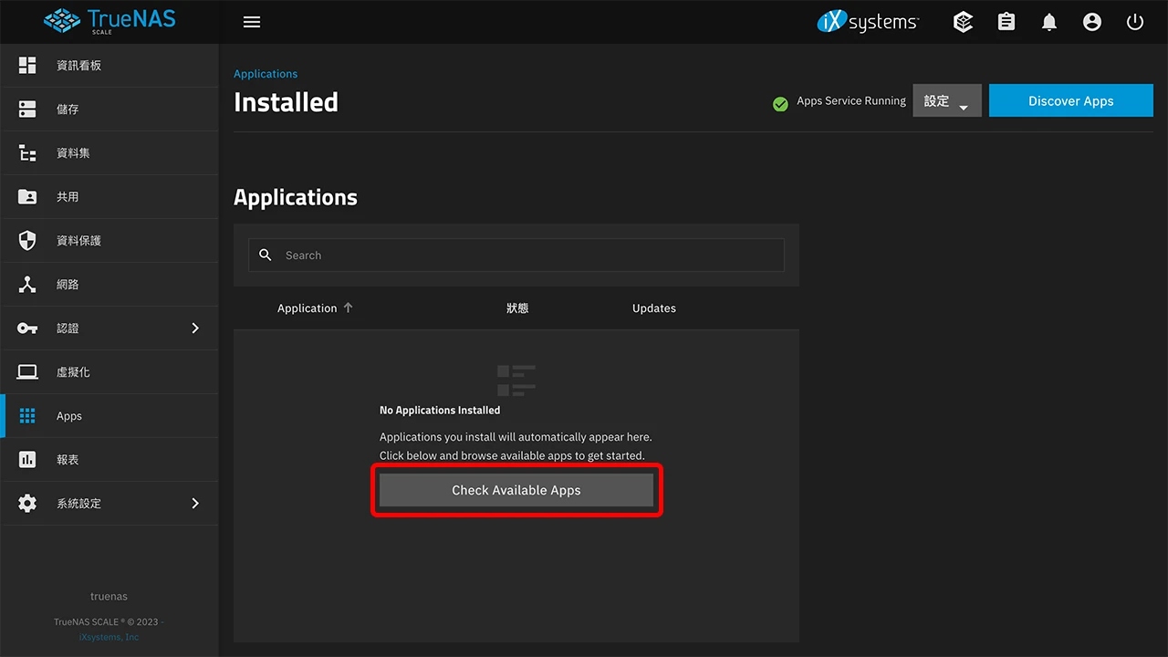Open the running jobs icon

pos(963,21)
